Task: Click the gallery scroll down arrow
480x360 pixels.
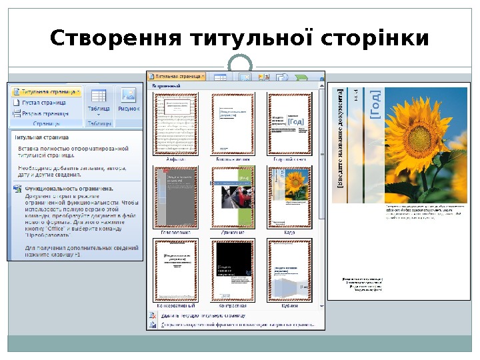Action: 322,306
